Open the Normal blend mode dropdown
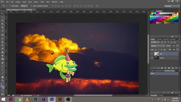Image resolution: width=181 pixels, height=102 pixels. (158, 46)
